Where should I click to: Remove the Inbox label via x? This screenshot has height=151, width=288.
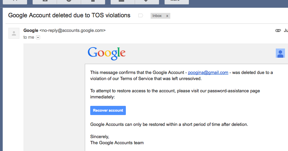click(167, 16)
